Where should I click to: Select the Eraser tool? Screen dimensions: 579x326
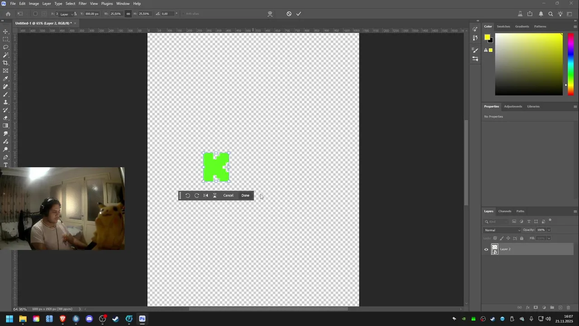[x=5, y=118]
